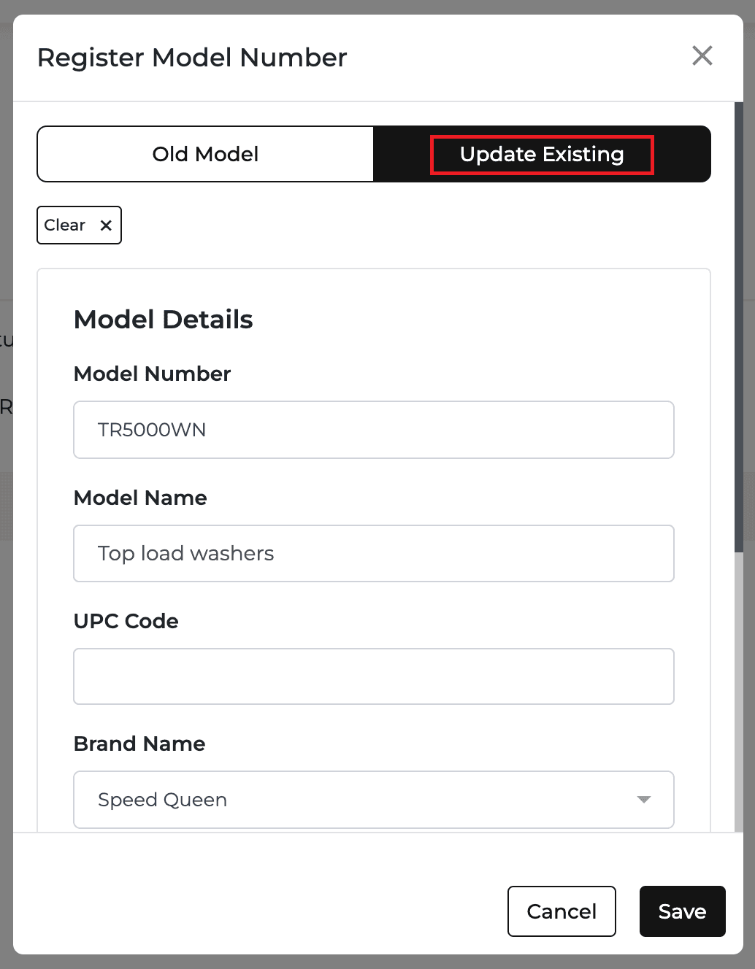
Task: Cancel the model registration
Action: click(x=562, y=911)
